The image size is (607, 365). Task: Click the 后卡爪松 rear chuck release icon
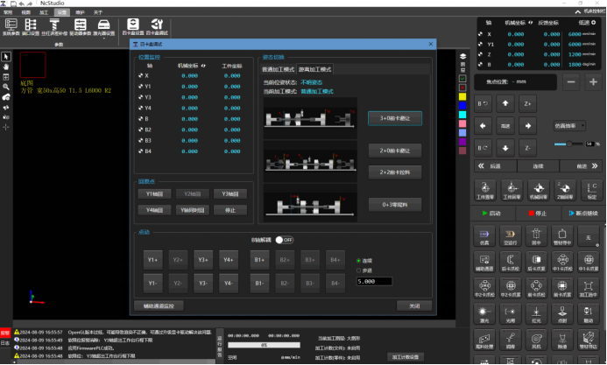[511, 262]
